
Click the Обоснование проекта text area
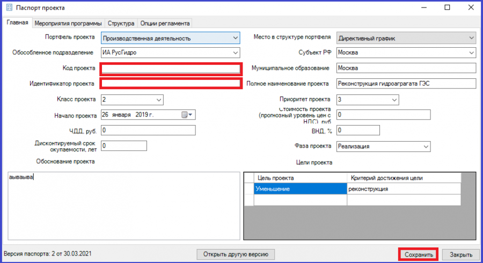pyautogui.click(x=124, y=206)
